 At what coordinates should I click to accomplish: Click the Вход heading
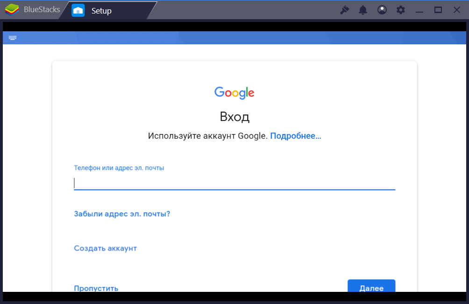[x=234, y=116]
